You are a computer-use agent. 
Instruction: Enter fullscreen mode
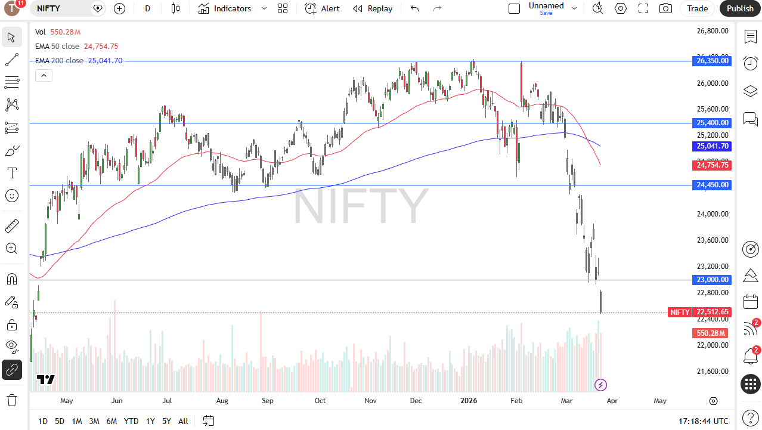643,8
